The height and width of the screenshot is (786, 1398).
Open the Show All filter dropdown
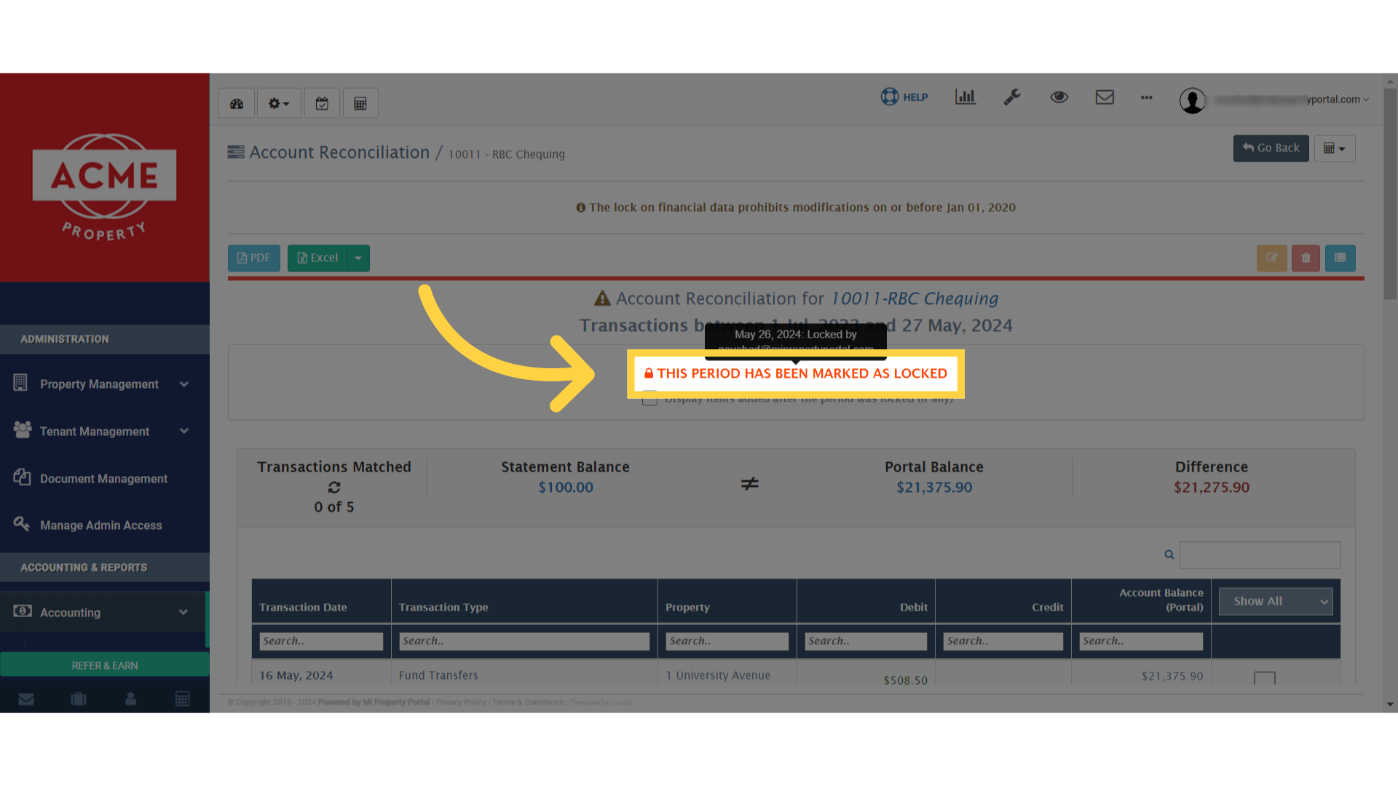[1276, 601]
